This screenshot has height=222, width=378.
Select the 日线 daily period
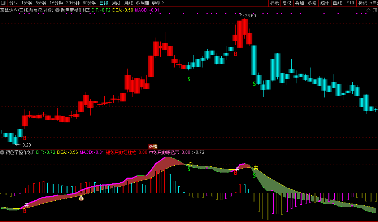click(x=104, y=3)
